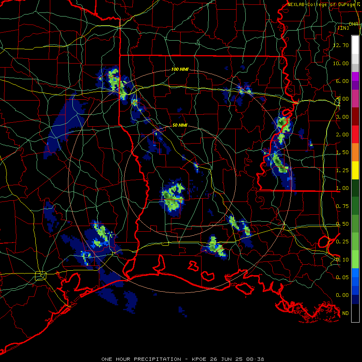This screenshot has height=362, width=362.
Task: Click the '0.25' legend value
Action: coord(342,241)
